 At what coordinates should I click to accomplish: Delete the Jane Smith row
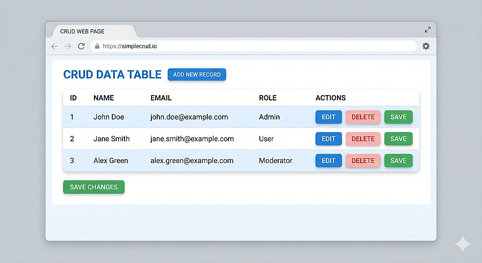point(363,138)
